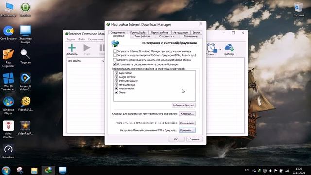Open the Файл menu in IDM

82,39
